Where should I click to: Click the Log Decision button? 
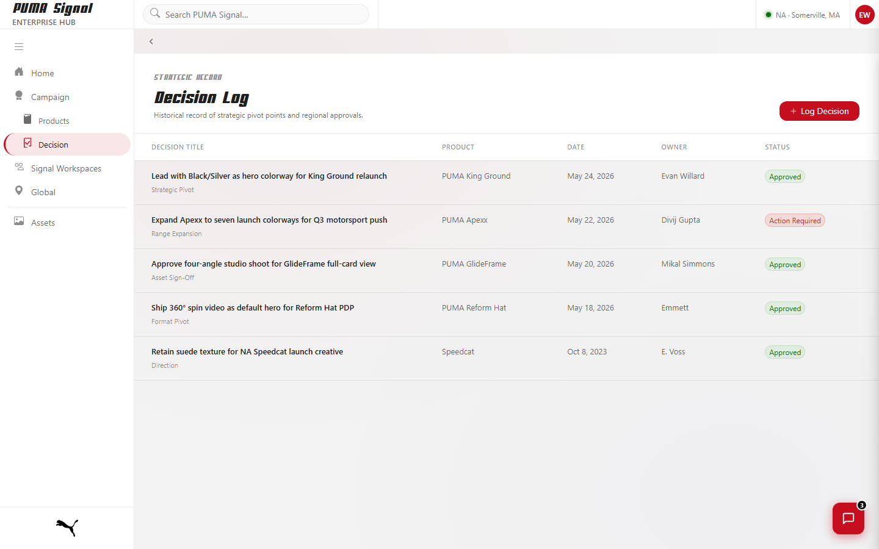[819, 111]
